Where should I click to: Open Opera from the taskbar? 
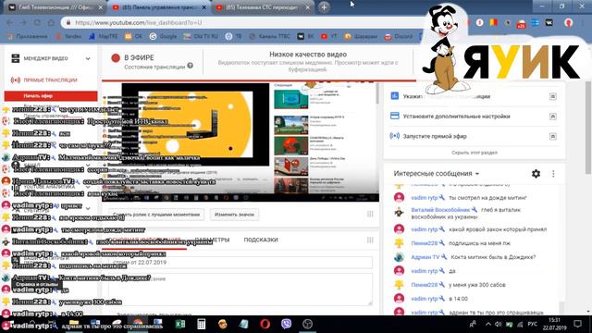[265, 325]
